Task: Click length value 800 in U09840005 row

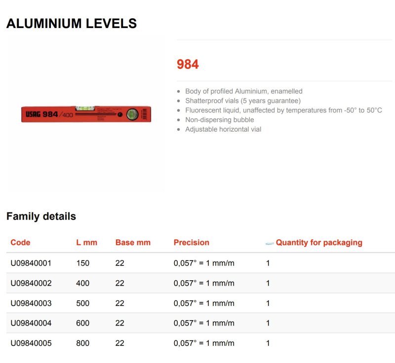Action: pos(83,343)
